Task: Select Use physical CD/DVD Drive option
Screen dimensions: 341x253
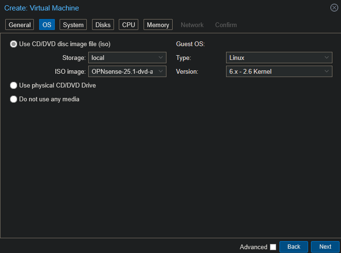Action: [x=14, y=86]
